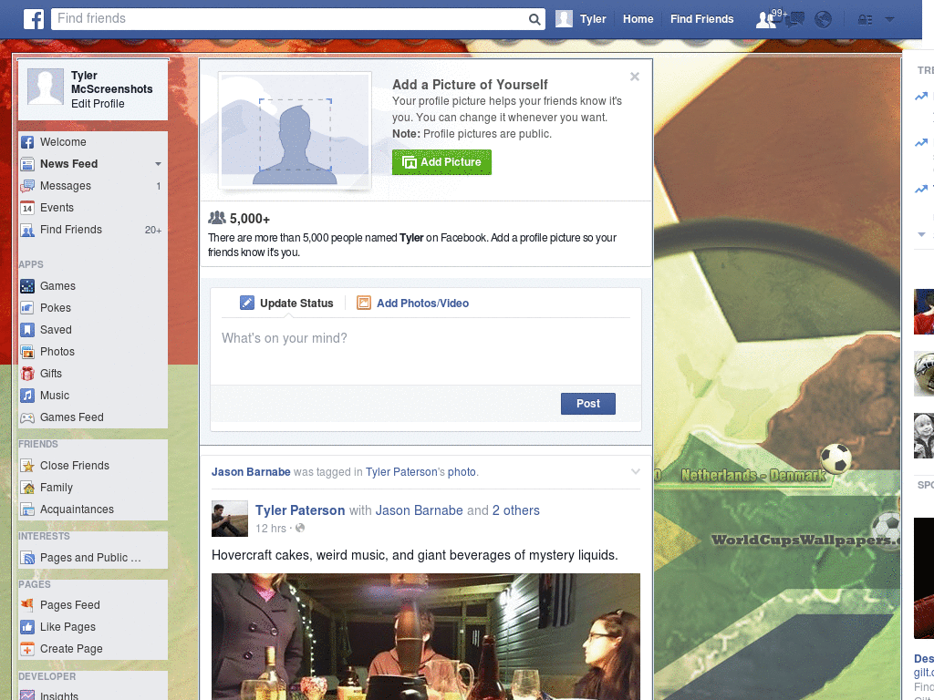934x700 pixels.
Task: Open Tyler profile link in top bar
Action: tap(581, 19)
